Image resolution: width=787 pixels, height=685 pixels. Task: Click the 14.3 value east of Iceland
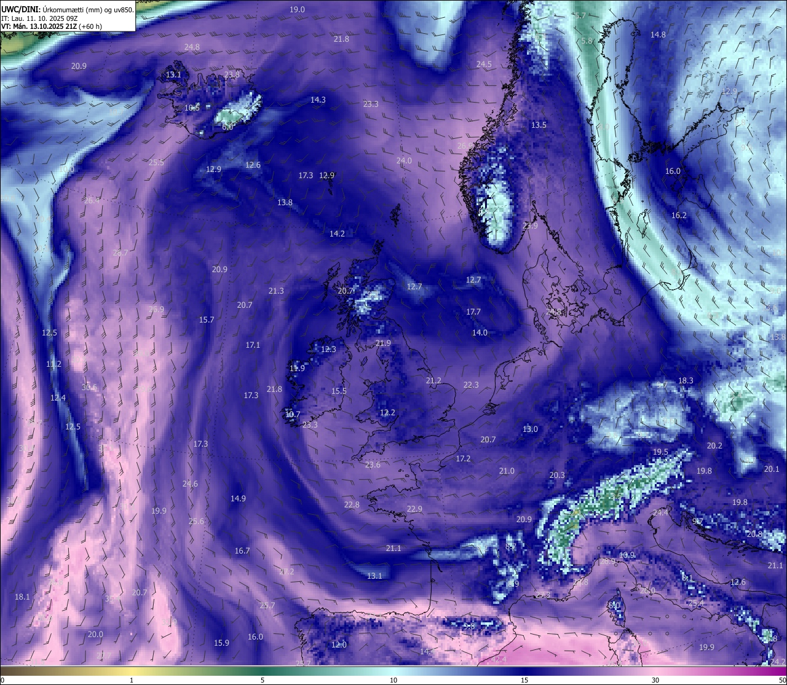[318, 100]
